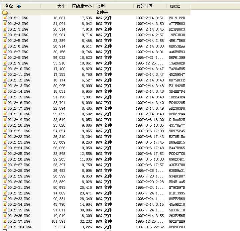Click the parent folder icon
Image resolution: width=240 pixels, height=231 pixels.
click(x=5, y=12)
